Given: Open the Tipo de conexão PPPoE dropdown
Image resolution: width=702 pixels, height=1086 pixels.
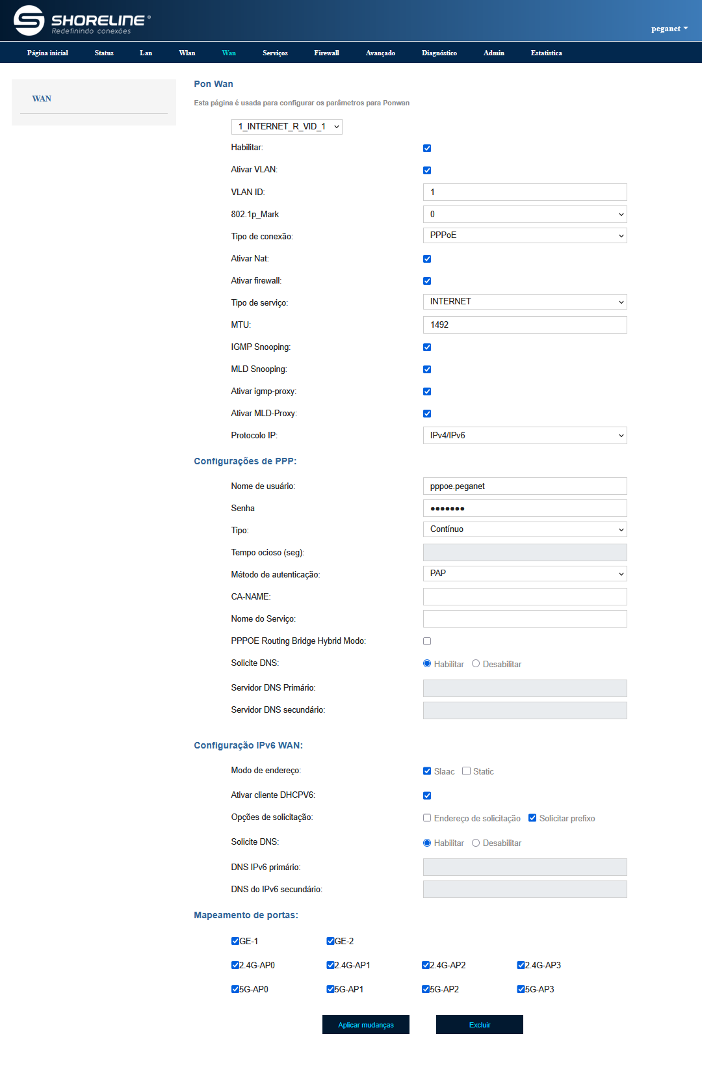Looking at the screenshot, I should click(x=525, y=235).
